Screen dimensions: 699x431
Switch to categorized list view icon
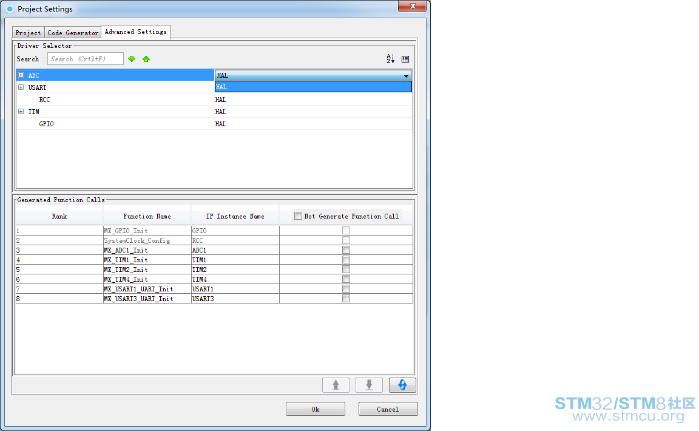click(405, 59)
